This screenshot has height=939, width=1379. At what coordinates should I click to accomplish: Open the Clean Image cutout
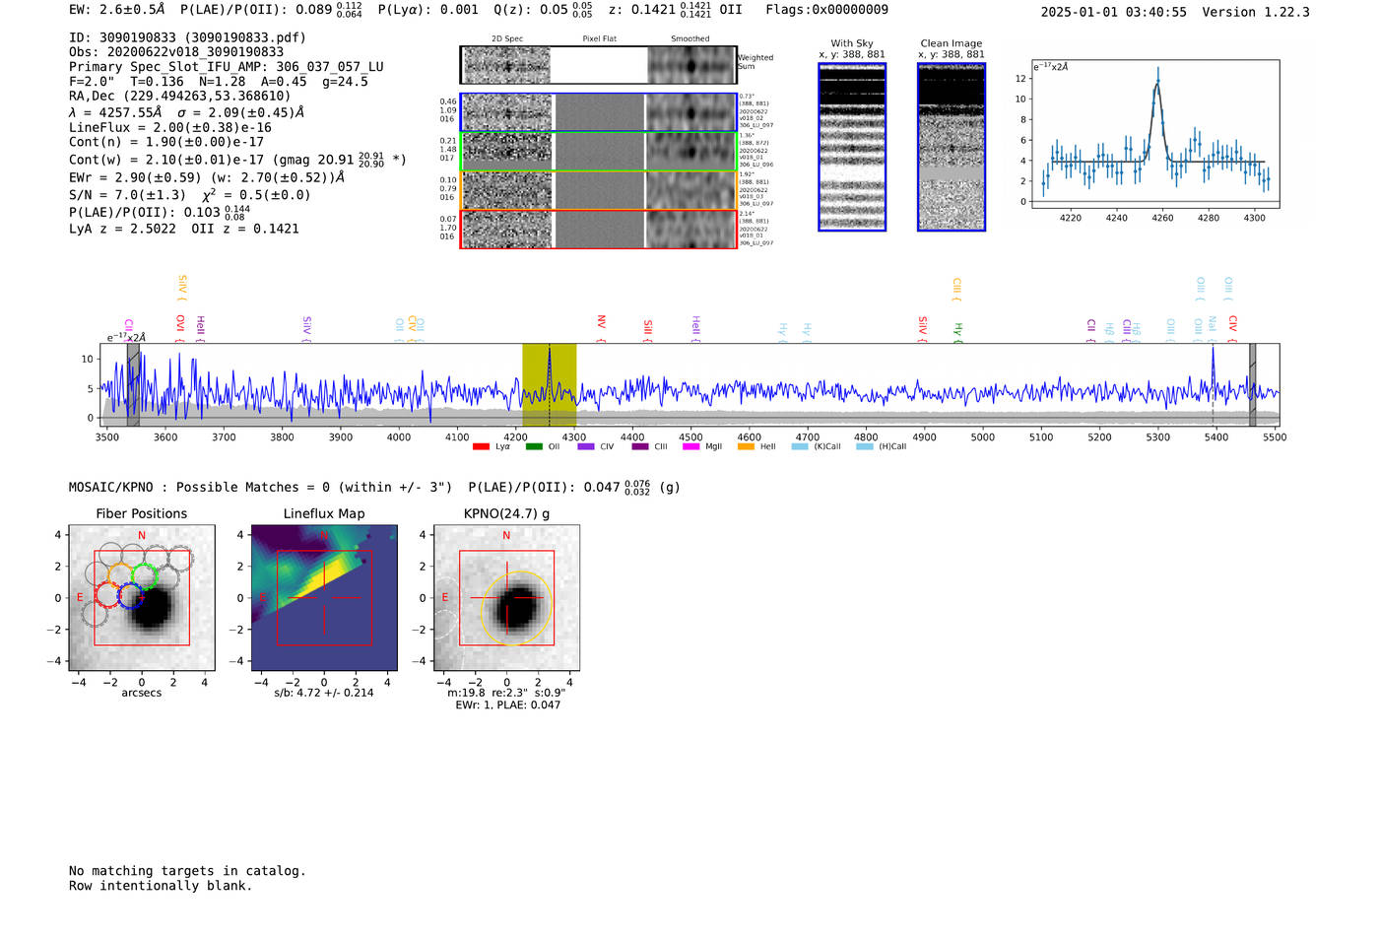(951, 147)
